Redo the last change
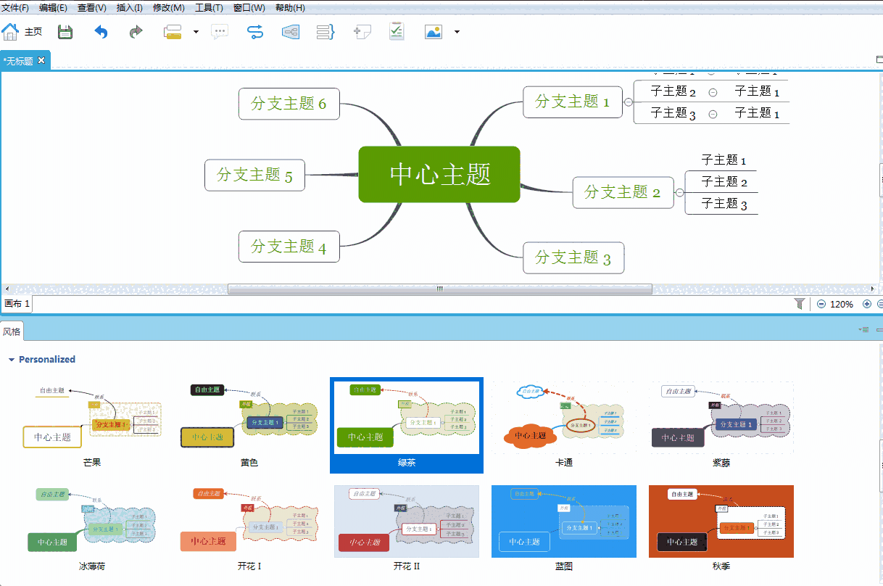The image size is (883, 586). click(x=136, y=31)
